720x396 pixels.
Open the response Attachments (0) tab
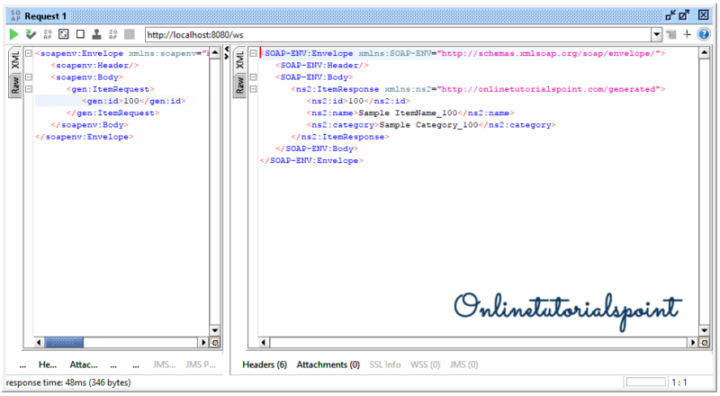click(x=328, y=364)
